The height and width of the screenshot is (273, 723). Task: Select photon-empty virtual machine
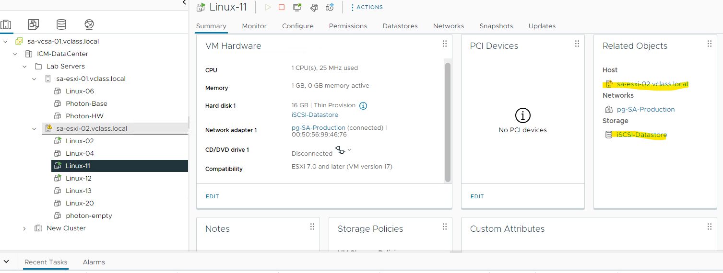(89, 216)
